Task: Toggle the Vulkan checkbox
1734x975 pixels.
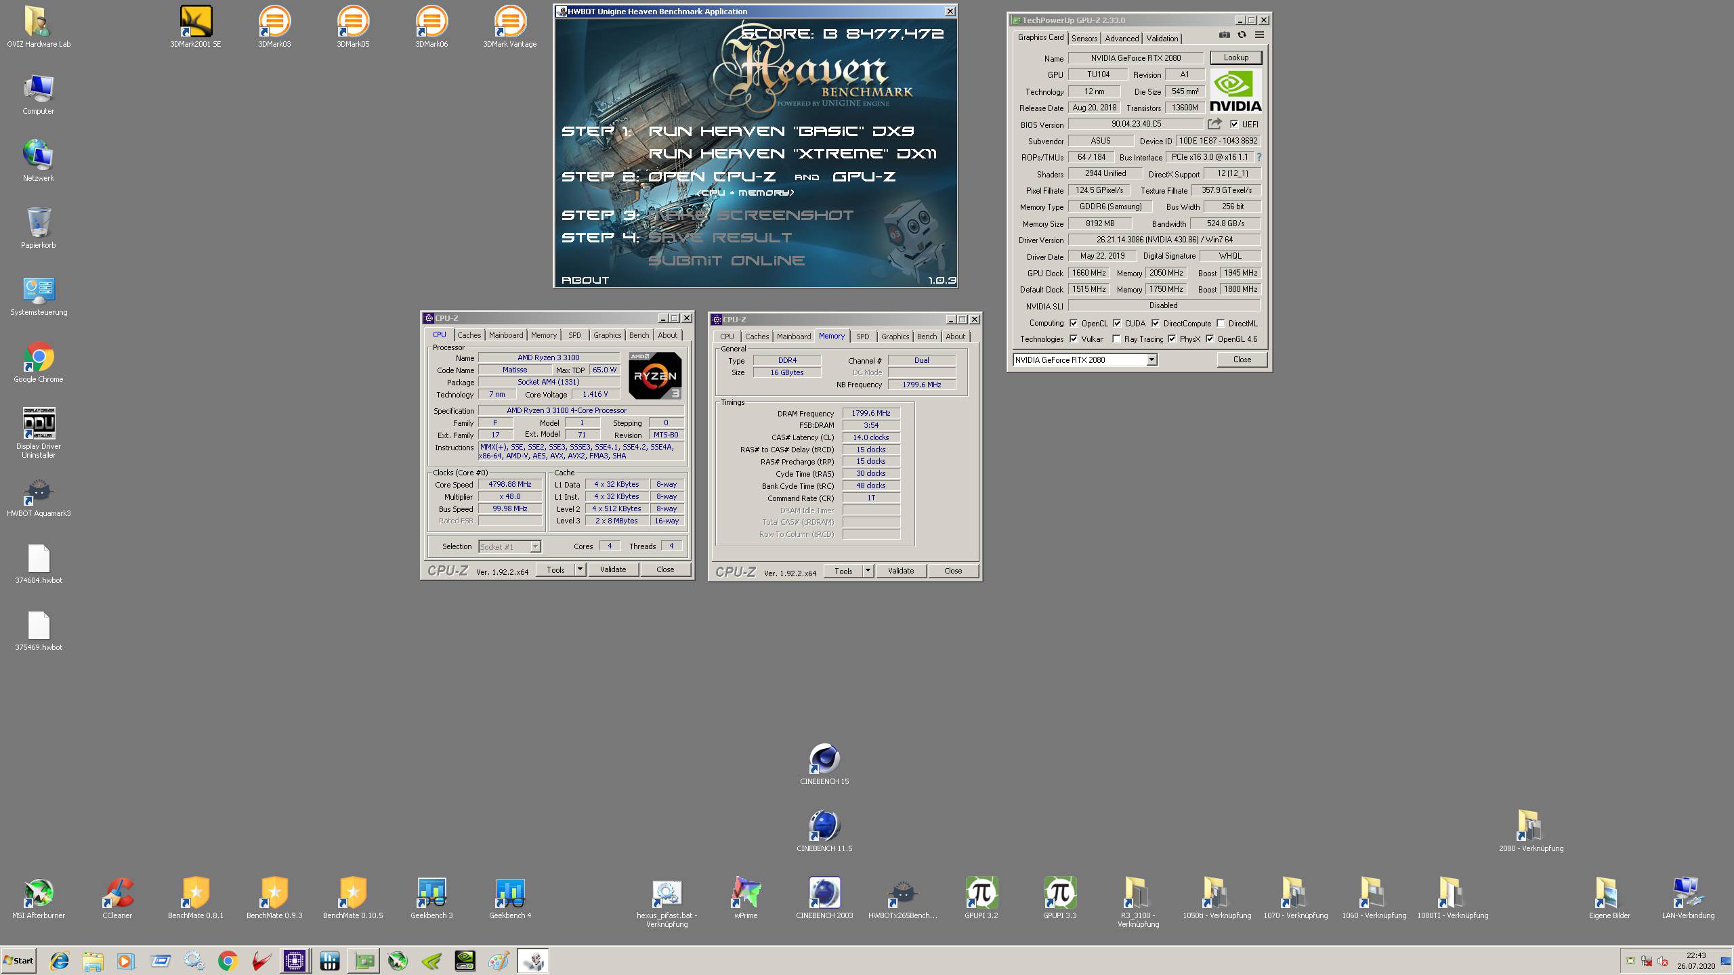Action: (x=1073, y=339)
